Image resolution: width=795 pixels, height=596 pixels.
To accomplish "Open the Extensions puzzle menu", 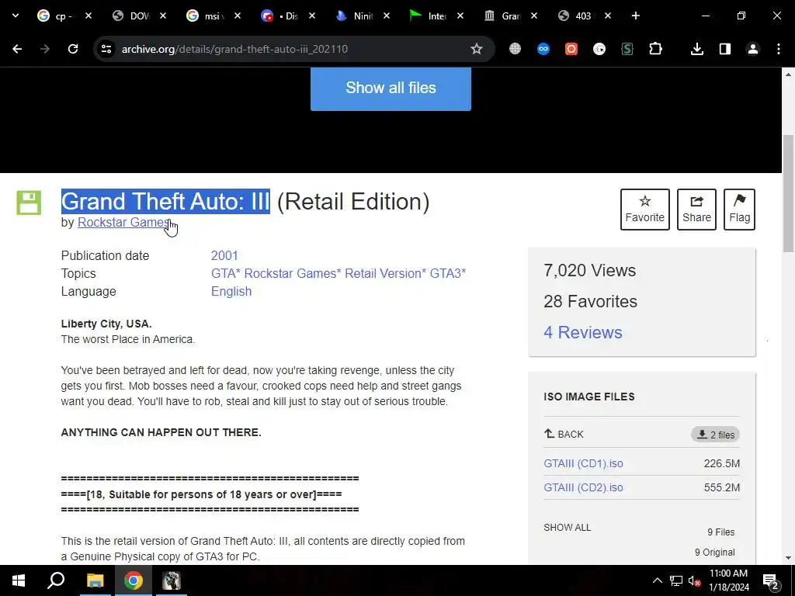I will (x=655, y=49).
